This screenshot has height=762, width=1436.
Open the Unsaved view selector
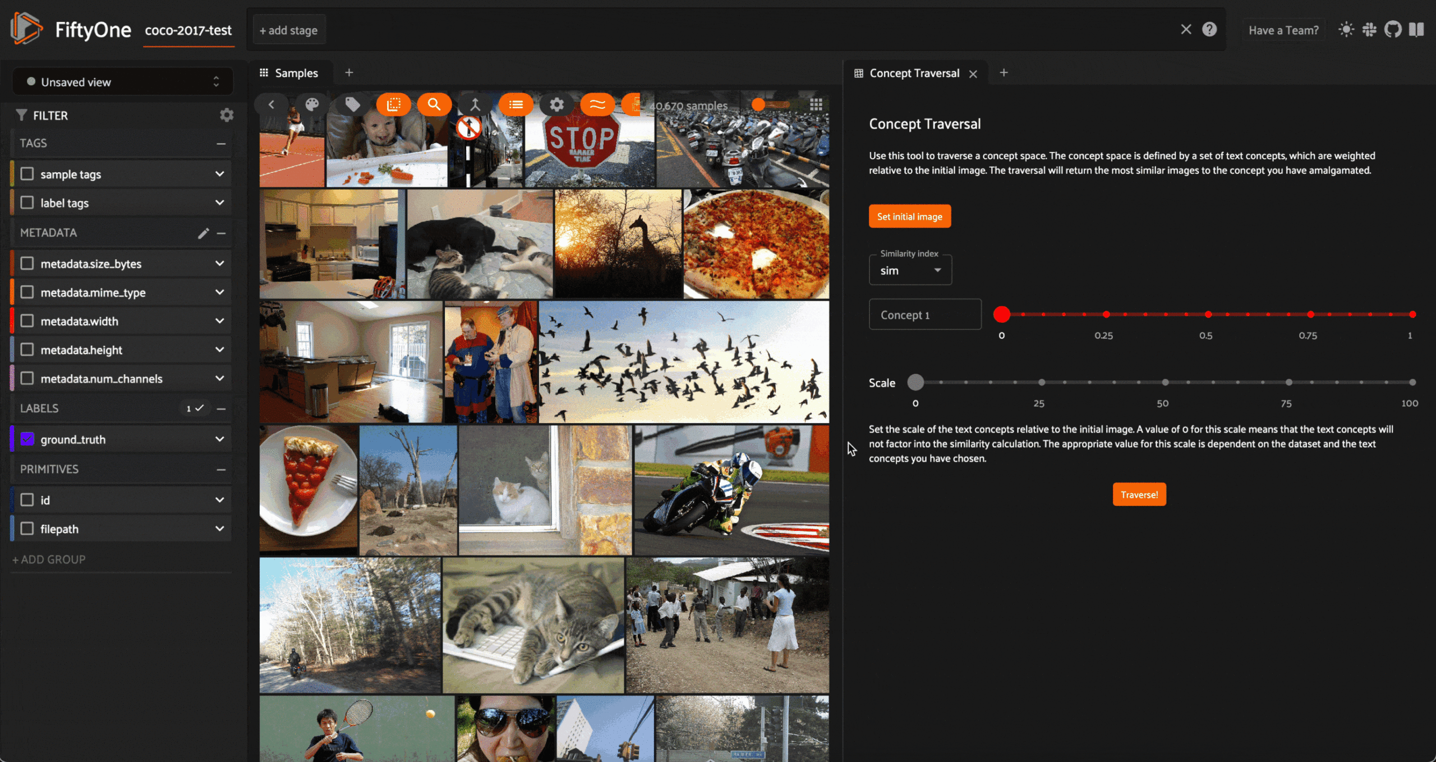pos(123,82)
